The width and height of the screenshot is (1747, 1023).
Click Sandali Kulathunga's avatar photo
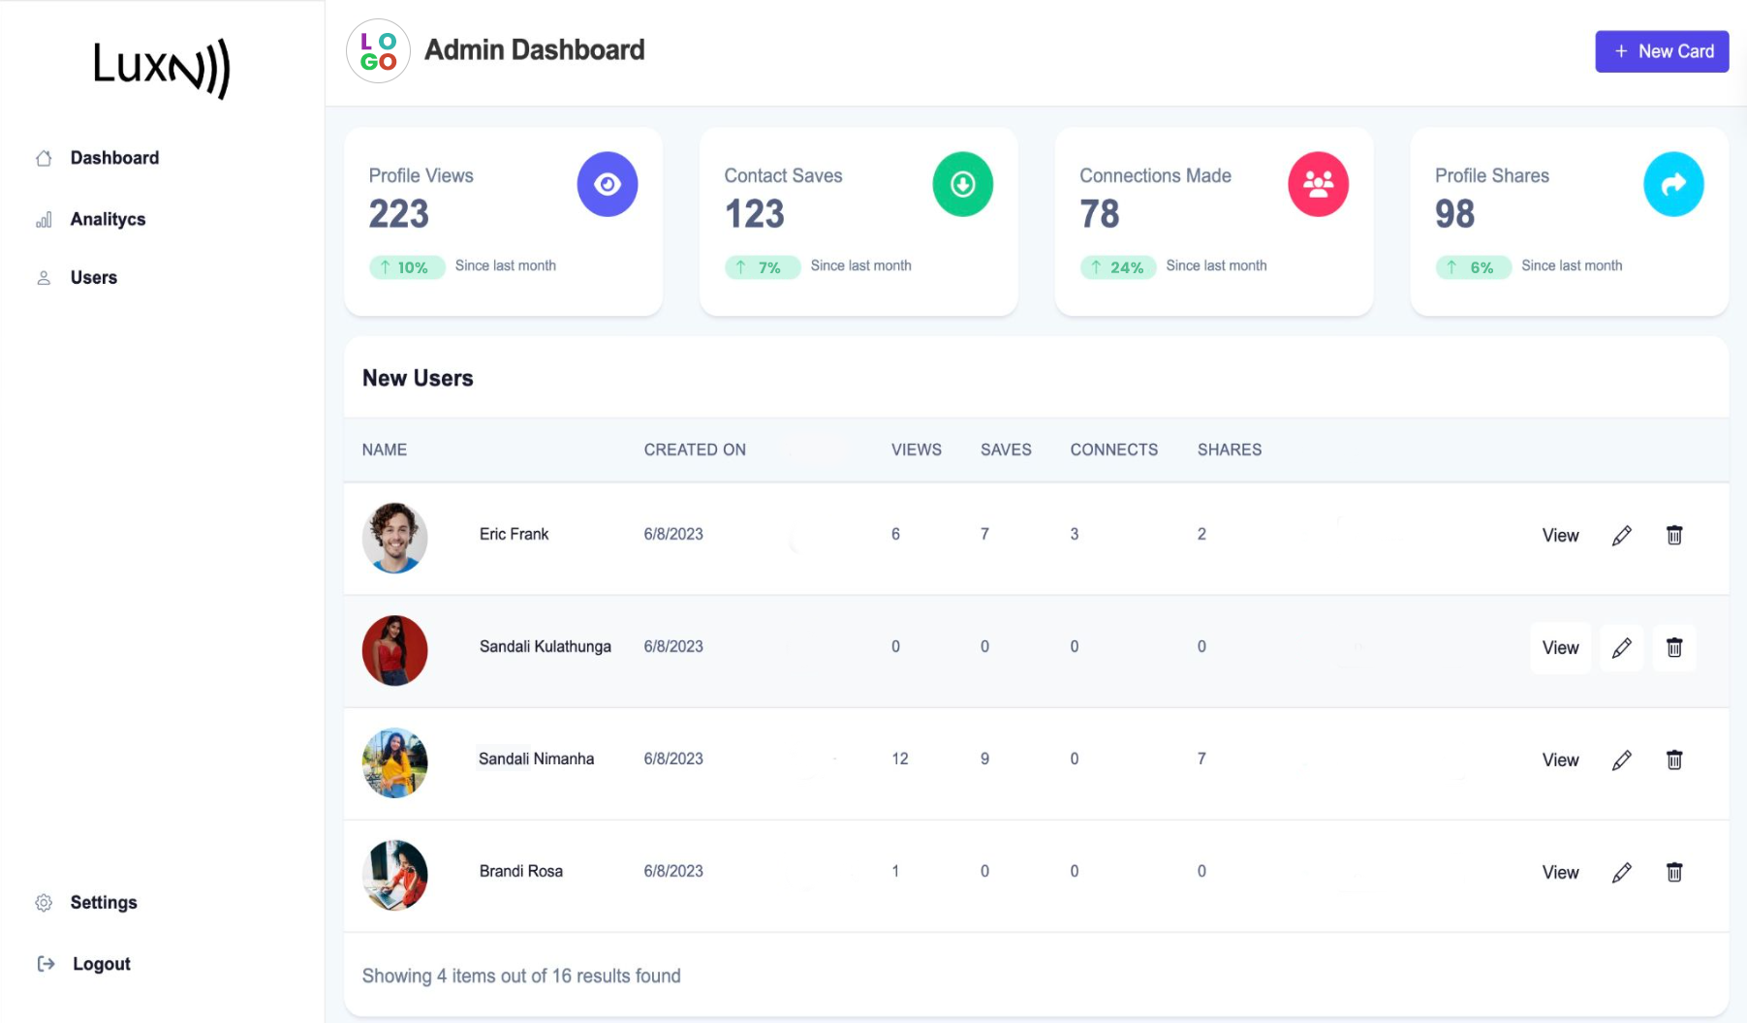click(x=394, y=650)
